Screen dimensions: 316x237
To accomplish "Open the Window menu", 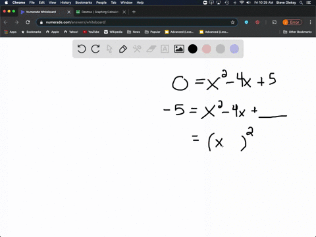I will point(126,3).
